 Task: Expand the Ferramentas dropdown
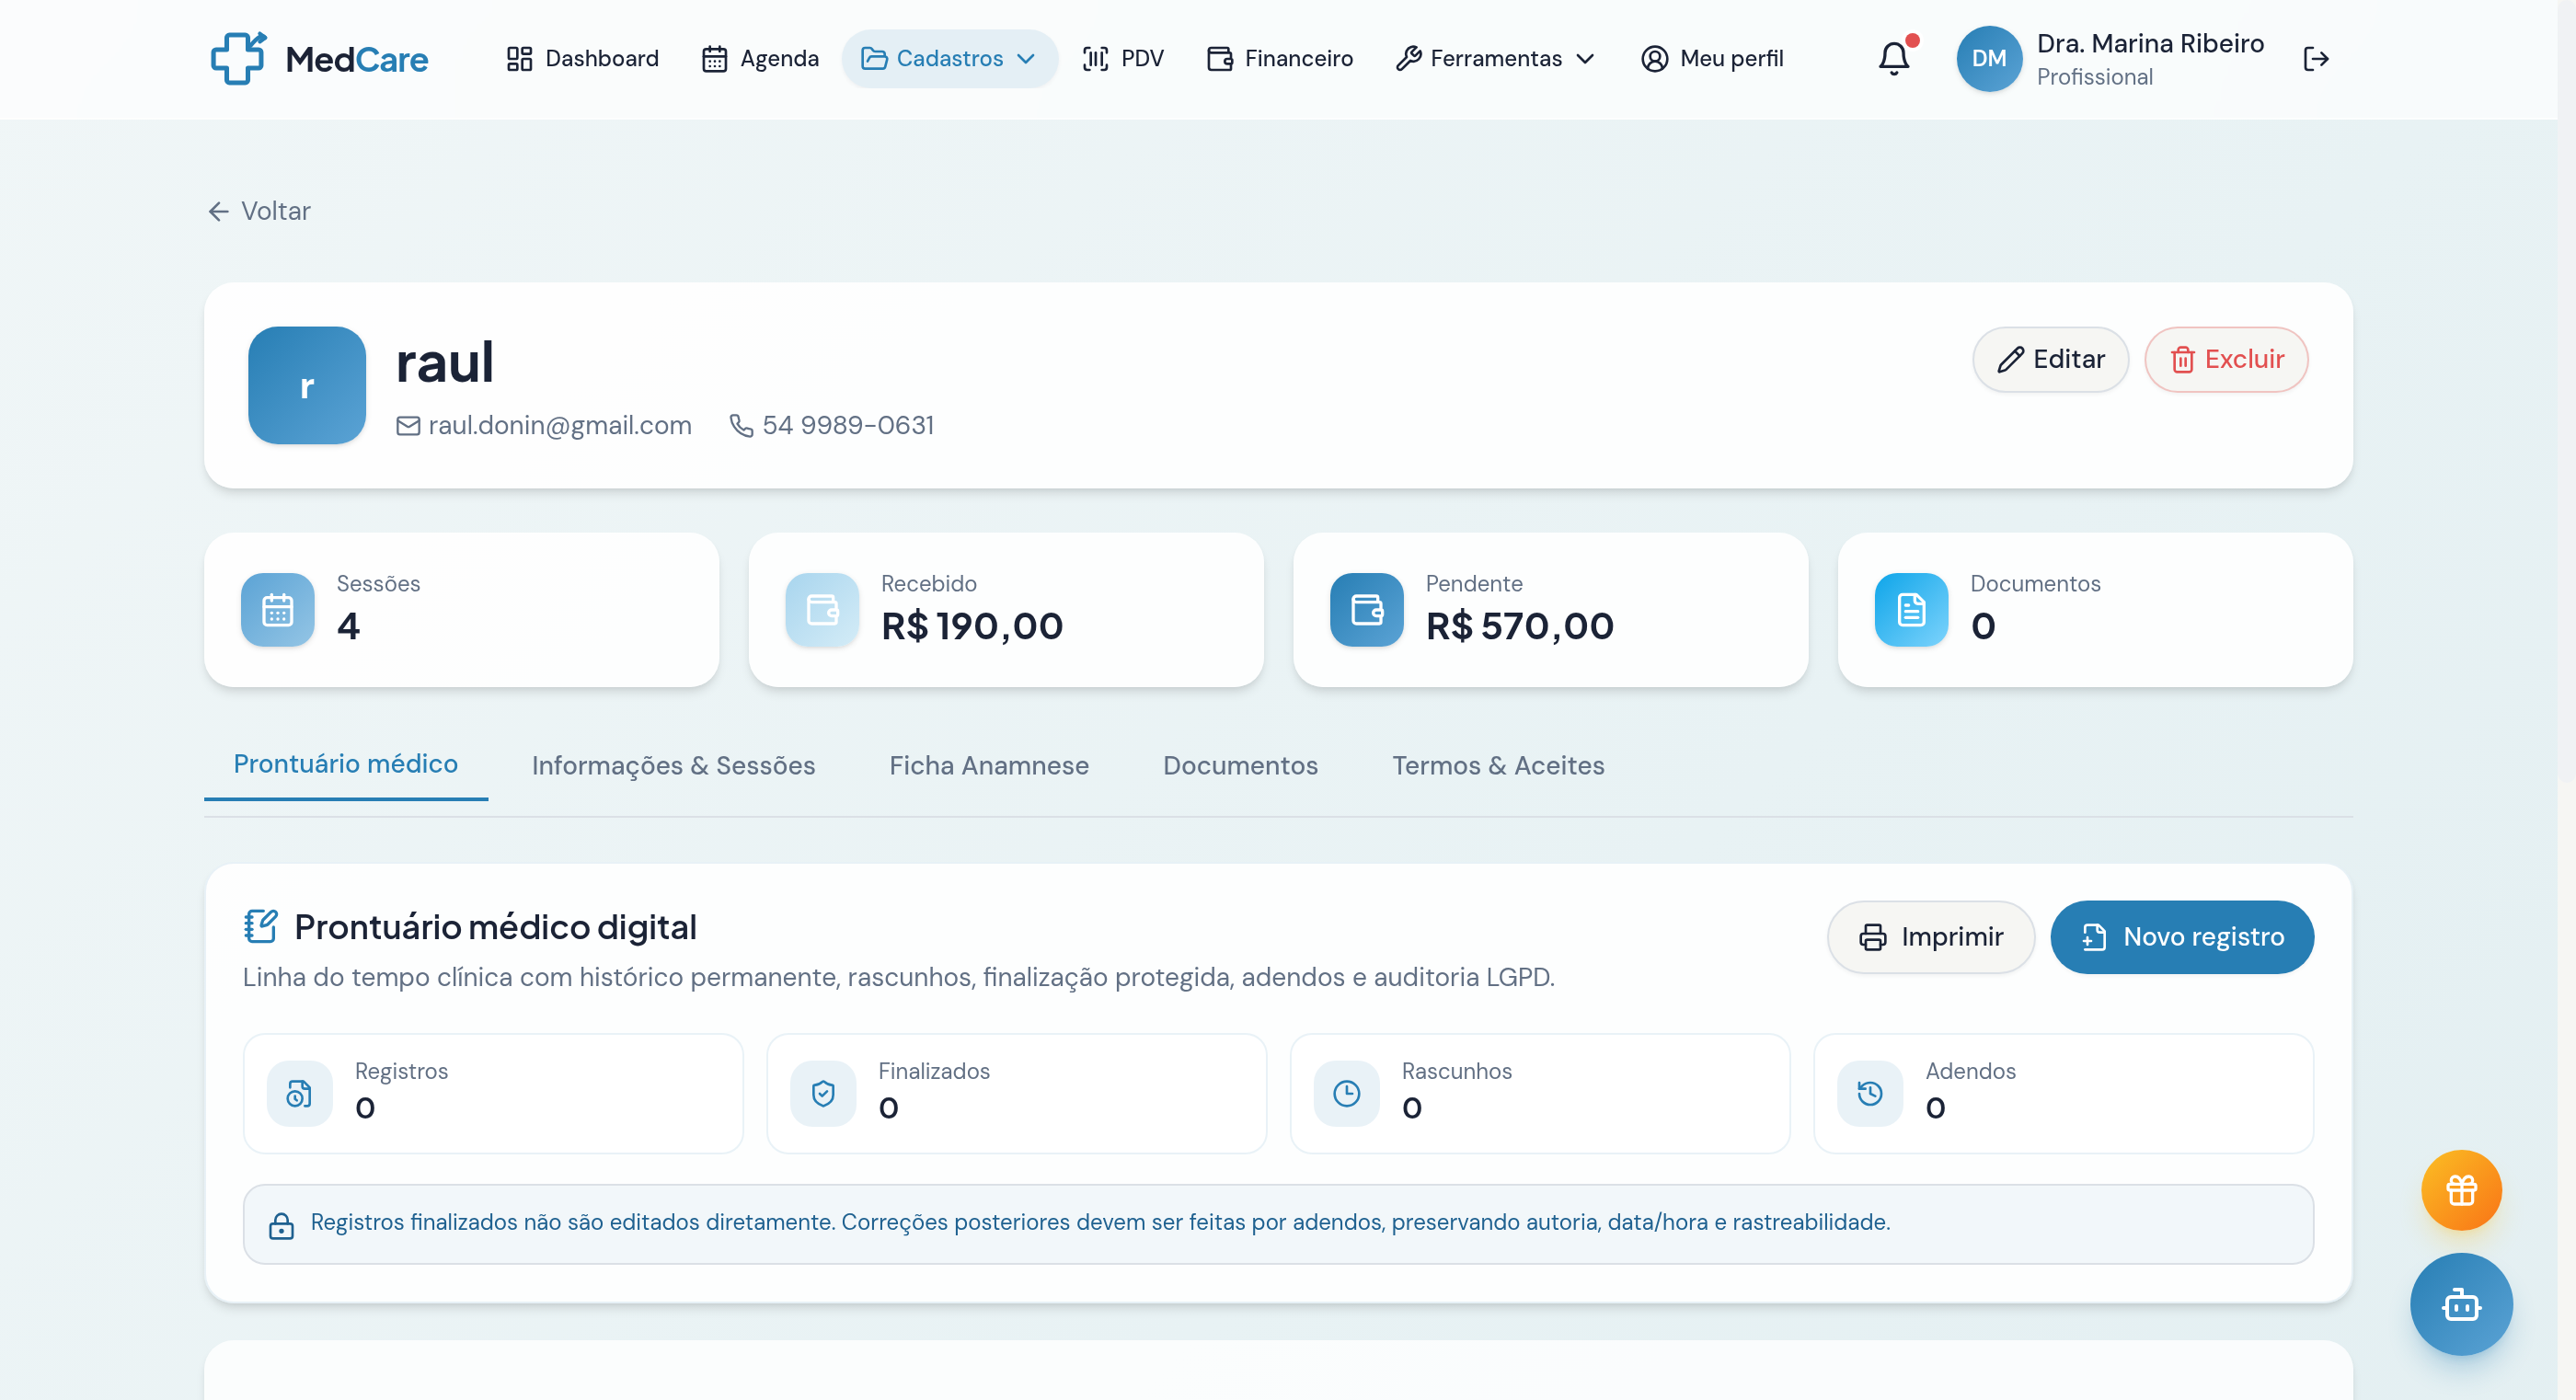pyautogui.click(x=1494, y=58)
